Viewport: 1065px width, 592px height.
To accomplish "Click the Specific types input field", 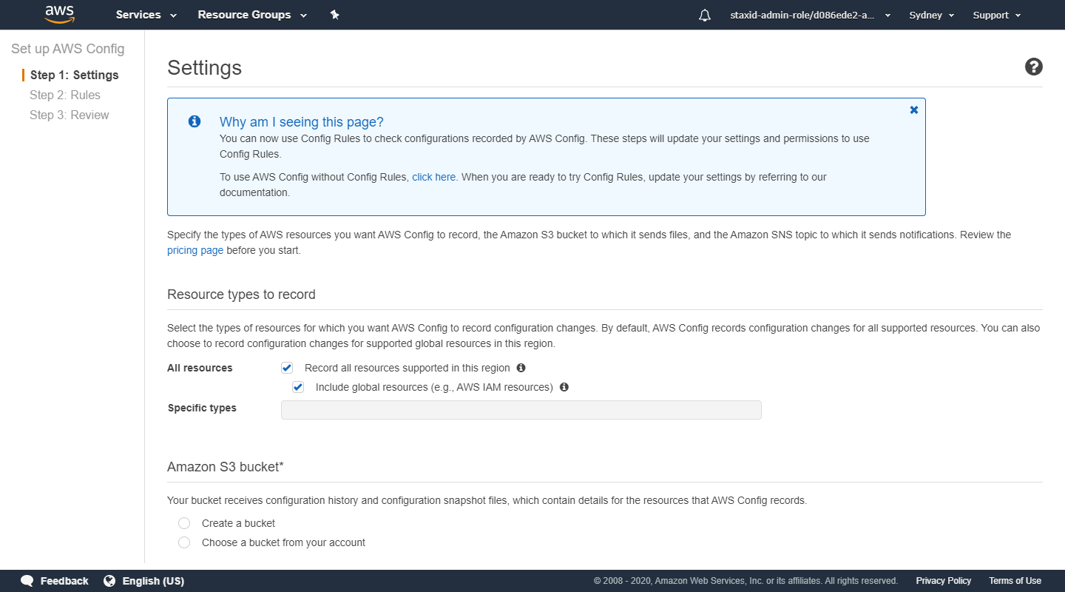I will [x=521, y=410].
